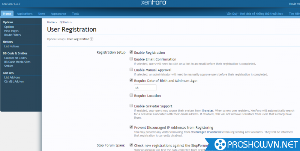The height and width of the screenshot is (151, 300).
Task: Enable Email Confirmation checkbox
Action: point(131,59)
